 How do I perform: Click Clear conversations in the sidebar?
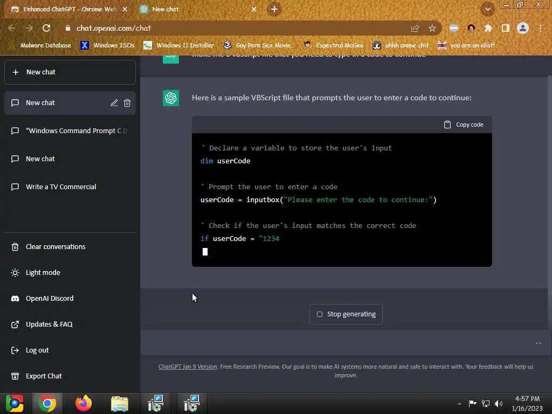(70, 247)
